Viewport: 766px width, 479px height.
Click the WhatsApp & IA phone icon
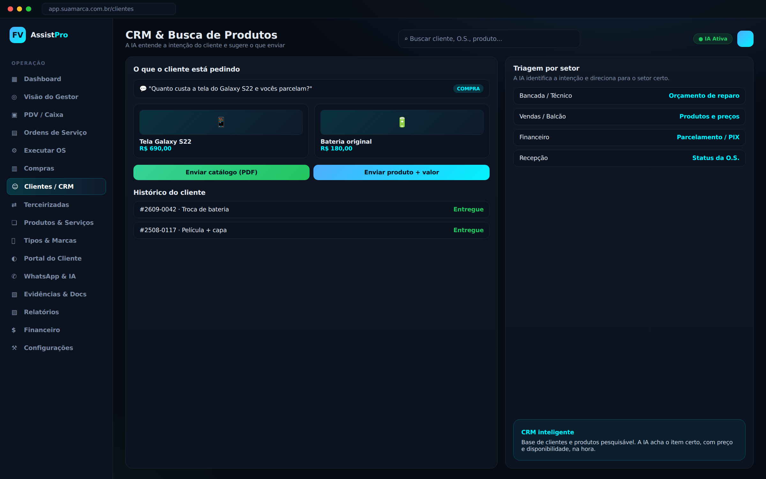pos(14,276)
